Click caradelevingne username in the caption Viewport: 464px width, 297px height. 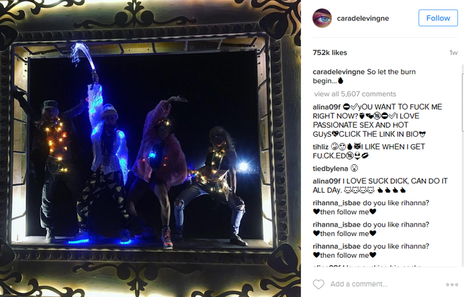339,72
